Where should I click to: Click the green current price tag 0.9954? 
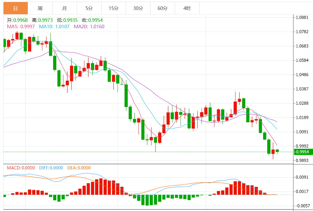pos(303,152)
